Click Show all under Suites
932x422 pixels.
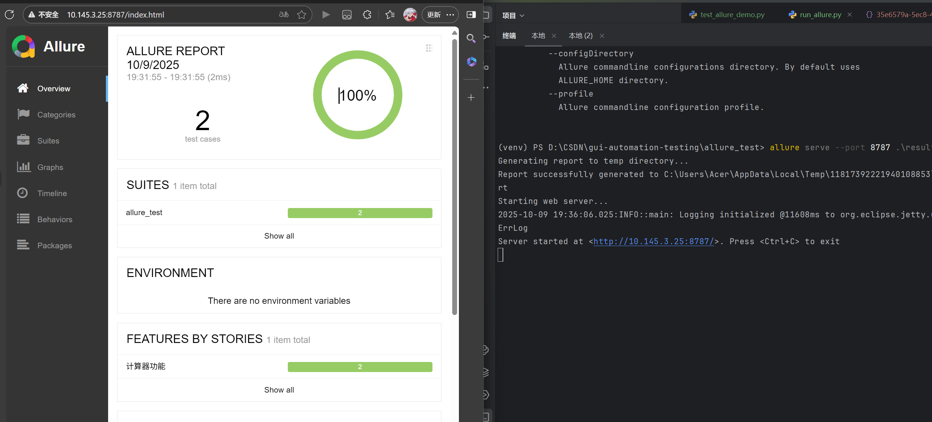(279, 236)
